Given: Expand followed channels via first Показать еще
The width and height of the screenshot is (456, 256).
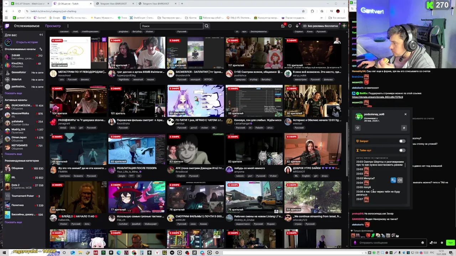Looking at the screenshot, I should pyautogui.click(x=13, y=93).
